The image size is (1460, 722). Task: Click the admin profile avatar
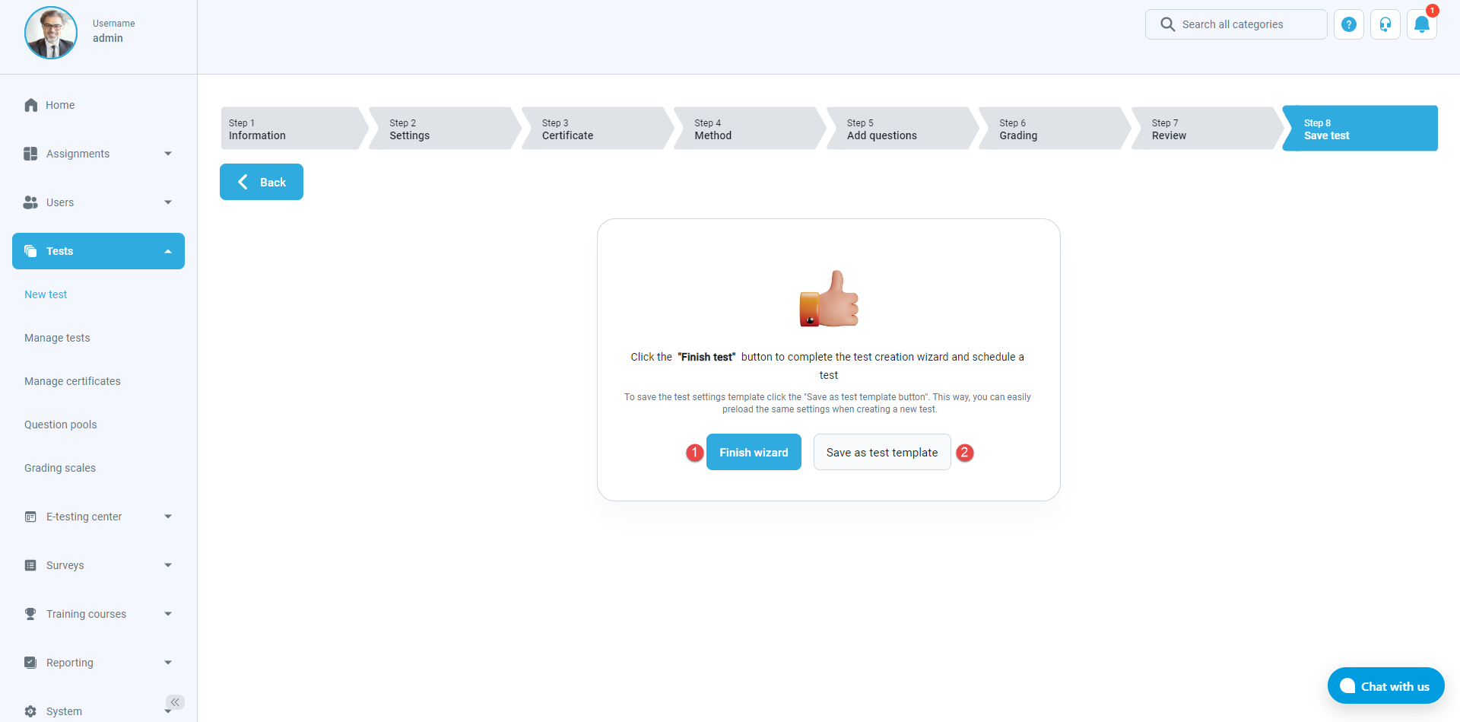[x=51, y=33]
